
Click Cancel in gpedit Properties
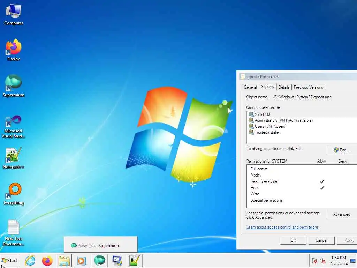pyautogui.click(x=321, y=240)
